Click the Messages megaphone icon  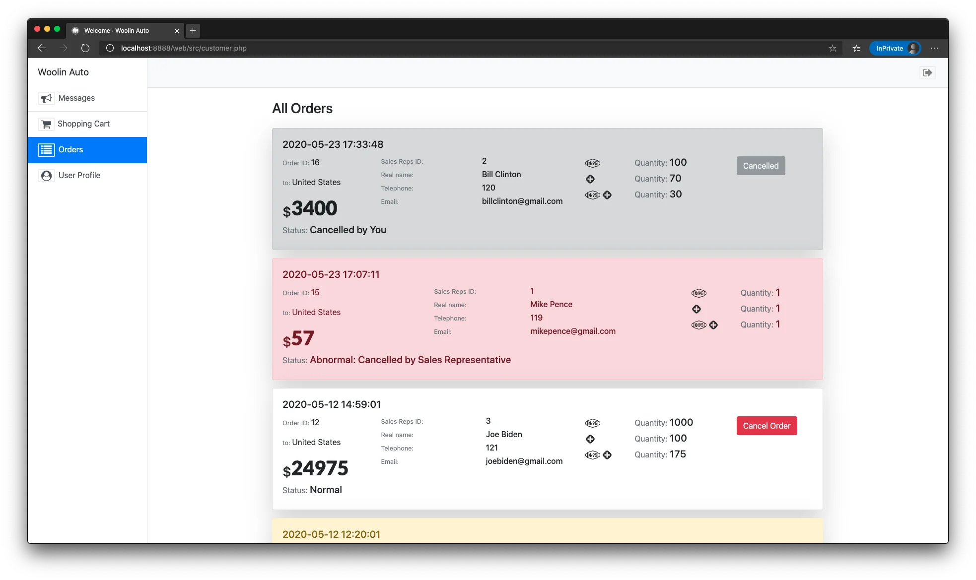coord(46,98)
